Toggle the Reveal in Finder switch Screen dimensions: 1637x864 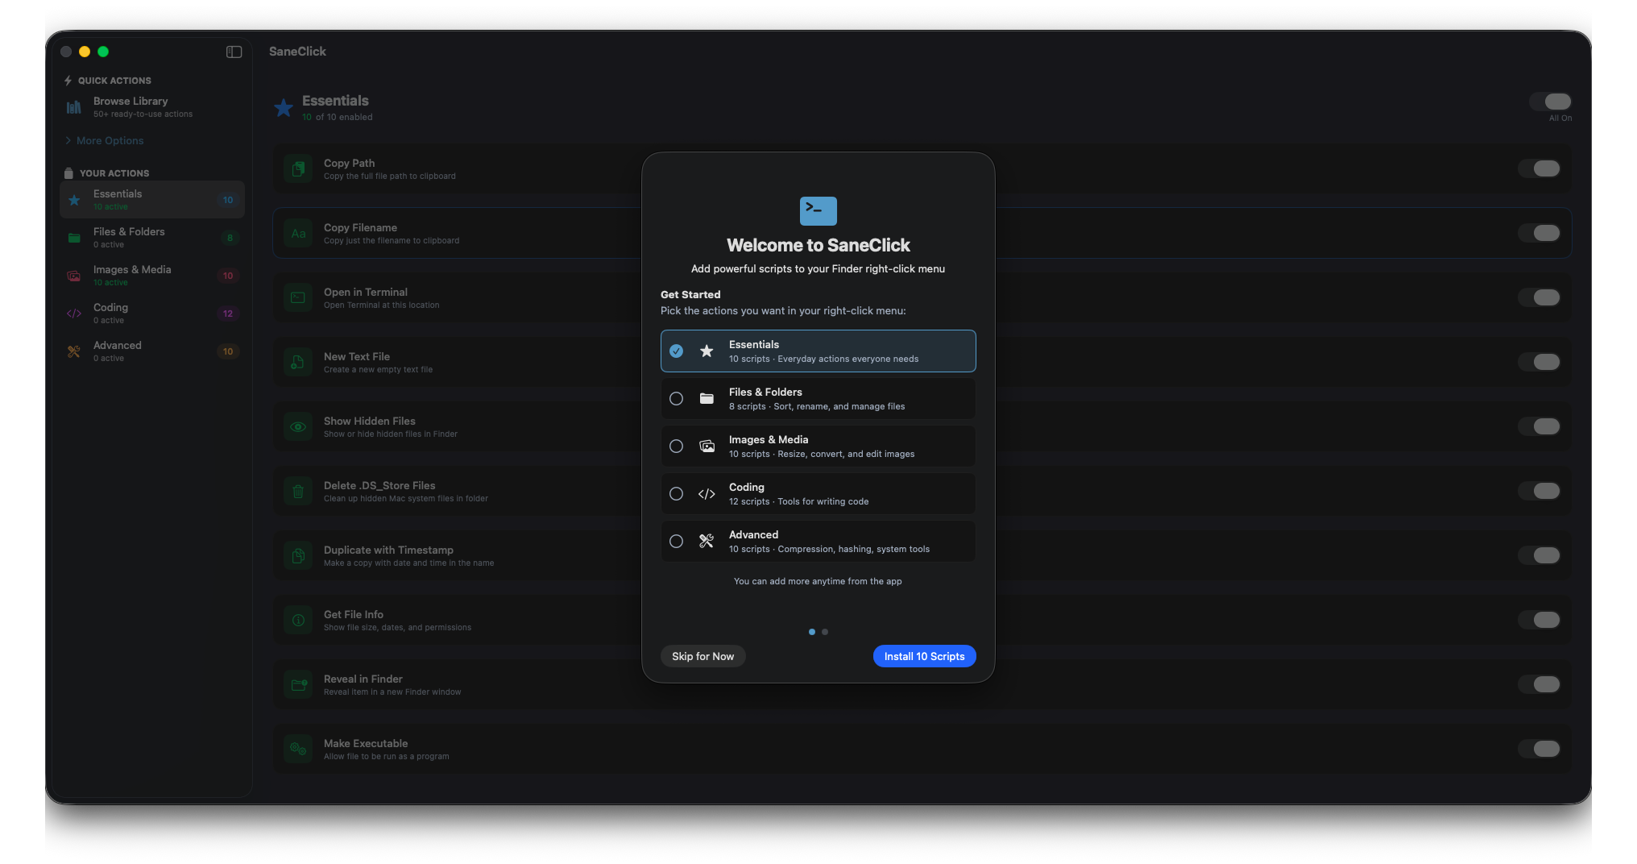tap(1540, 684)
